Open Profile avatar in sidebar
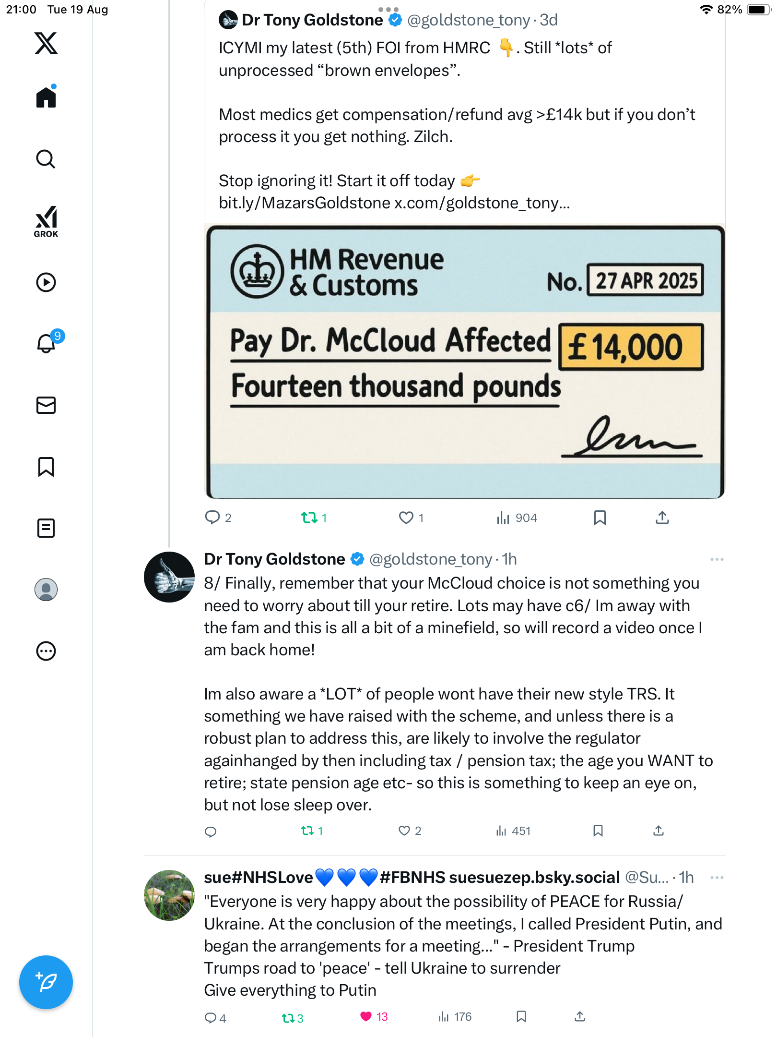Viewport: 777px width, 1037px height. pyautogui.click(x=46, y=590)
